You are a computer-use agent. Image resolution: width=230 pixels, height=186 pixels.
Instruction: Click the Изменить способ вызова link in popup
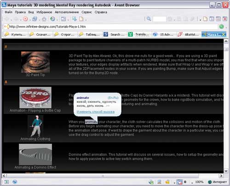coord(96,112)
